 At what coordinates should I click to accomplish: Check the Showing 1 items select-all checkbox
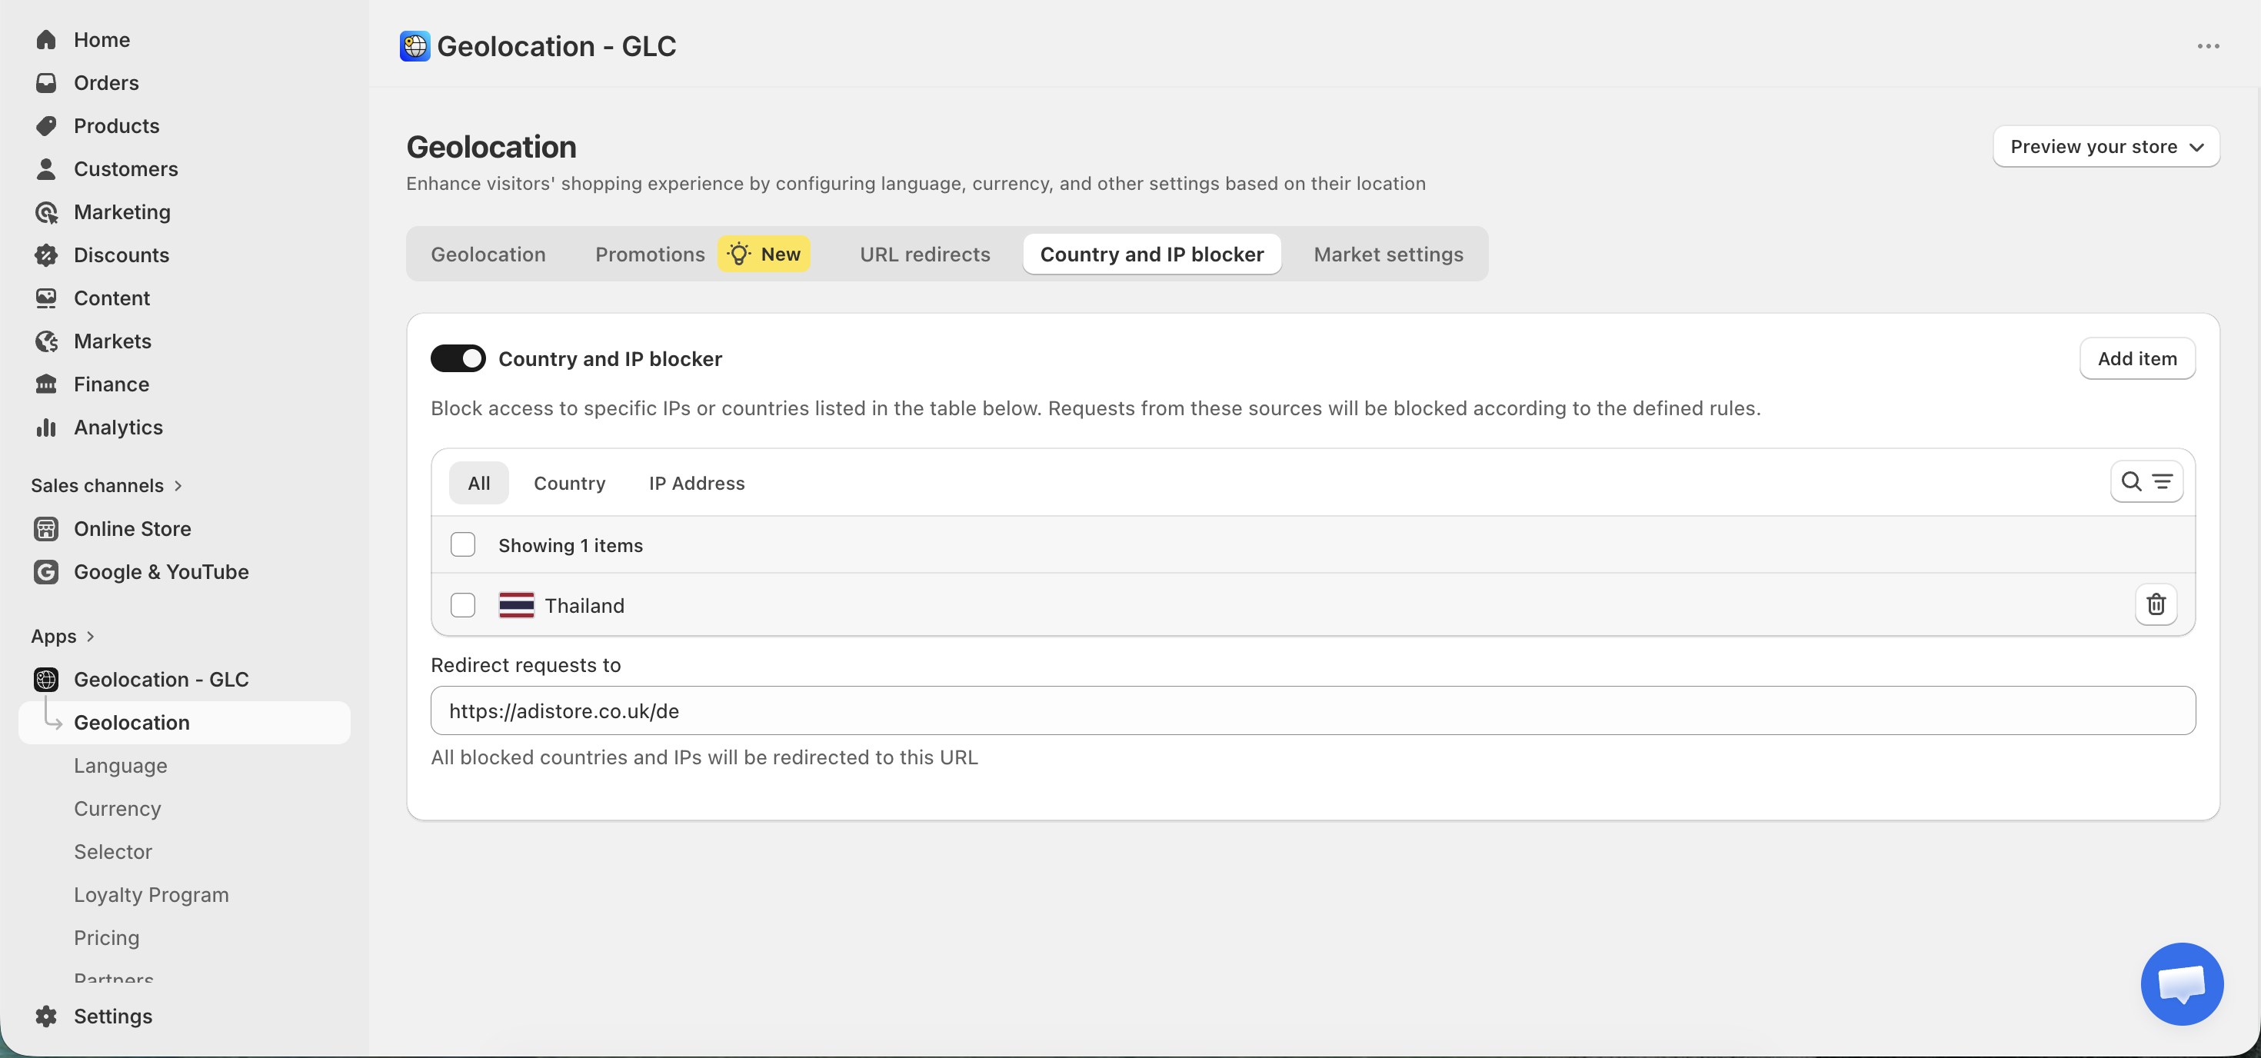(x=462, y=544)
